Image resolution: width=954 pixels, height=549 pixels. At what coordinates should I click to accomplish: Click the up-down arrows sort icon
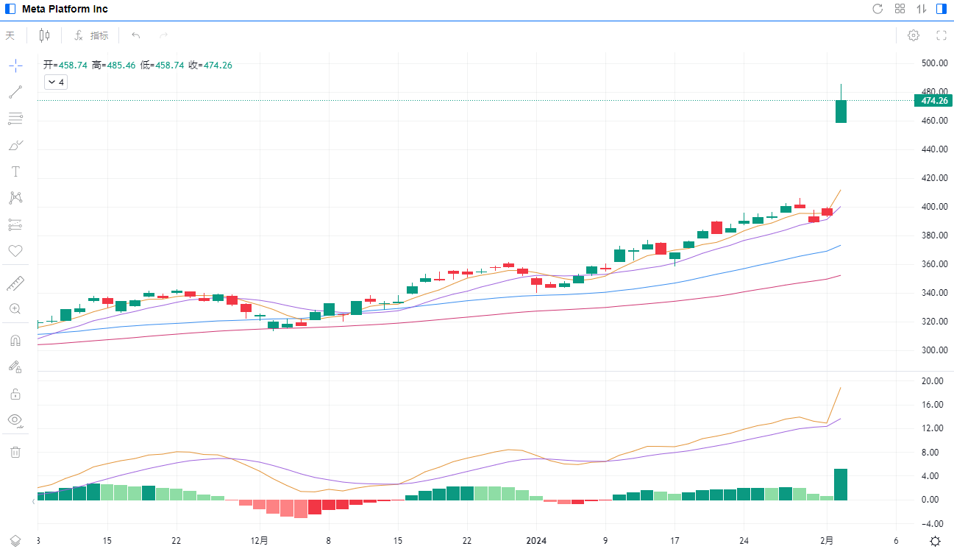tap(921, 9)
